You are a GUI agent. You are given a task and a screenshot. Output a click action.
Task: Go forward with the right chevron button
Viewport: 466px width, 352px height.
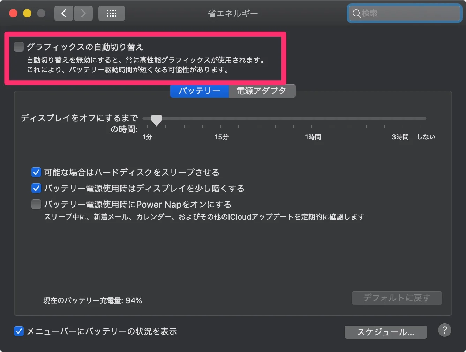point(83,13)
